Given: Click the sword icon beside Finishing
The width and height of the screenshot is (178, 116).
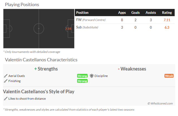Looking at the screenshot, I should coord(5,81).
